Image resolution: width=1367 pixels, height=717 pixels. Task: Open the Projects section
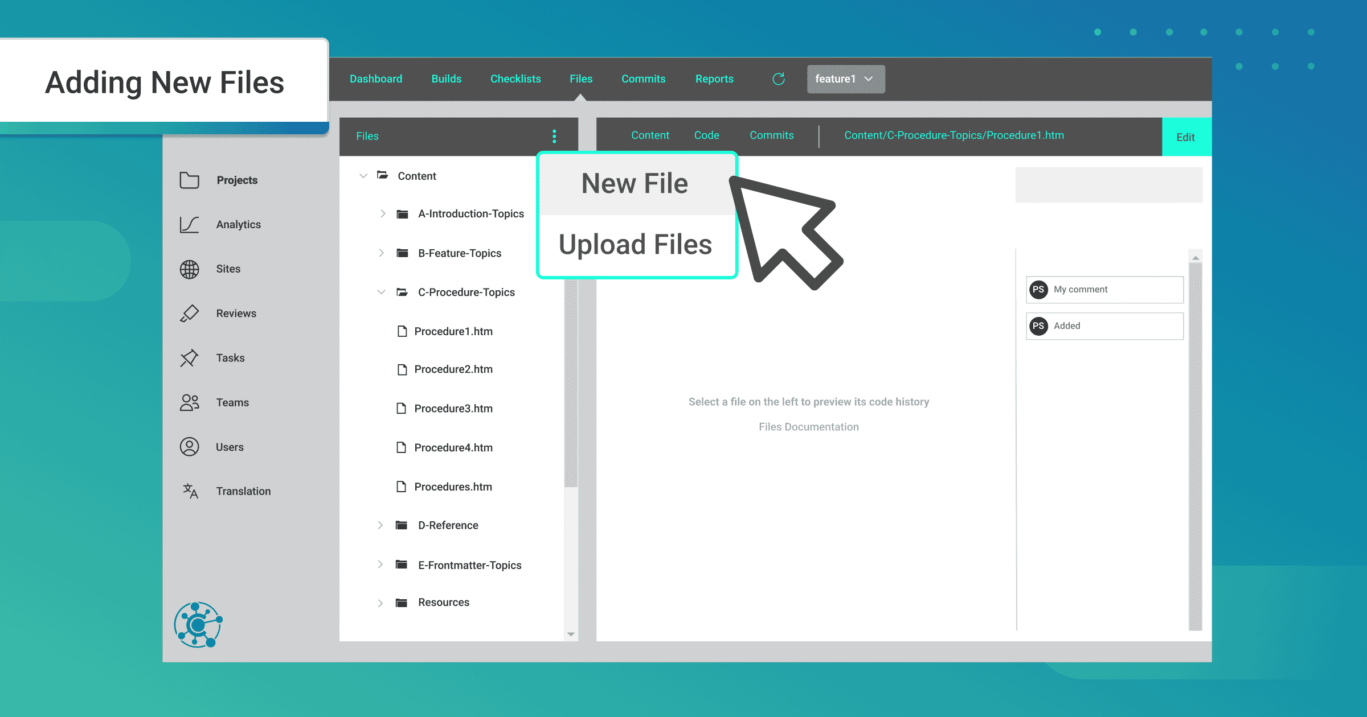(x=190, y=180)
